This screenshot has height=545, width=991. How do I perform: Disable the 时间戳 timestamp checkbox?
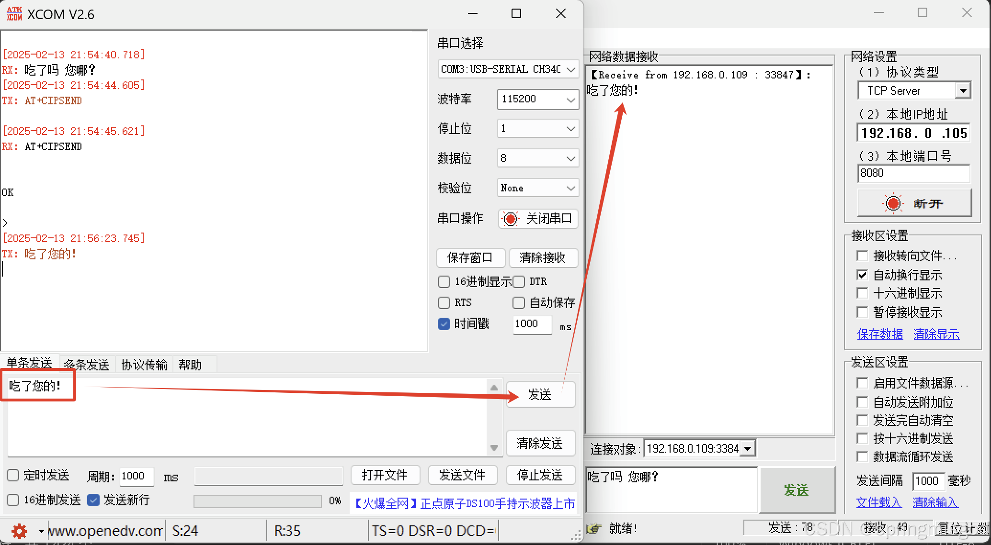[444, 324]
